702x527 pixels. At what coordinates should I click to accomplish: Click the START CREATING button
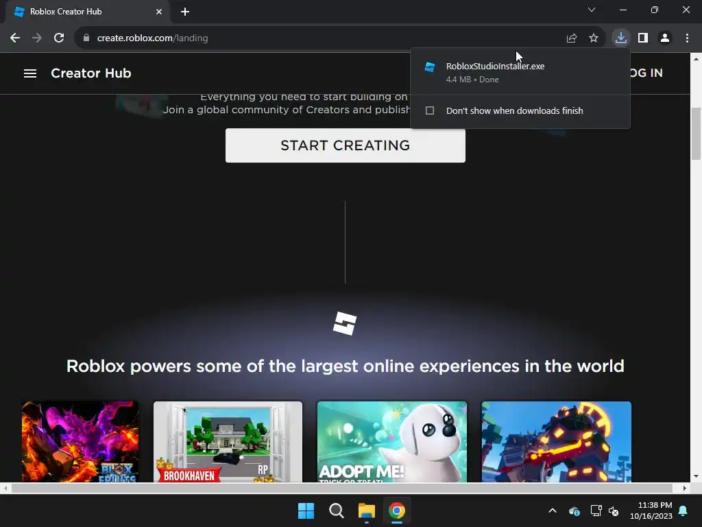[x=346, y=145]
